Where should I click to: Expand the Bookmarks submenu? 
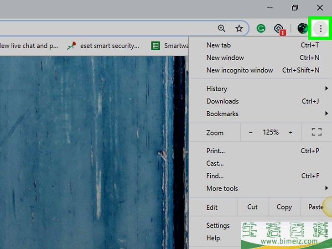(x=260, y=114)
